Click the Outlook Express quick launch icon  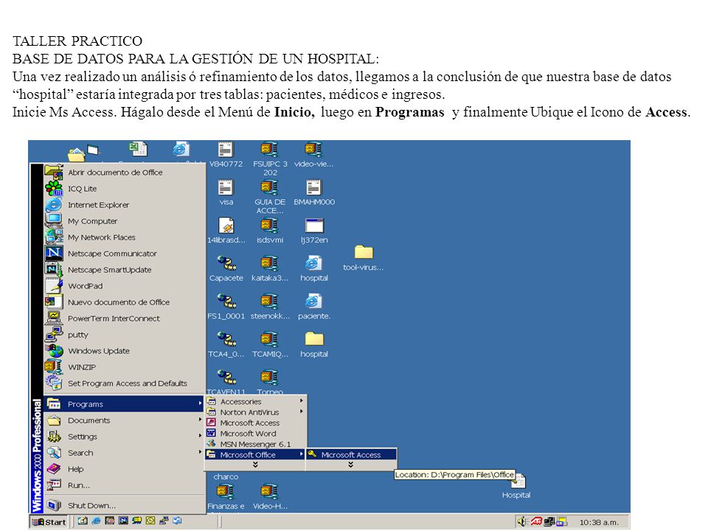pos(178,521)
